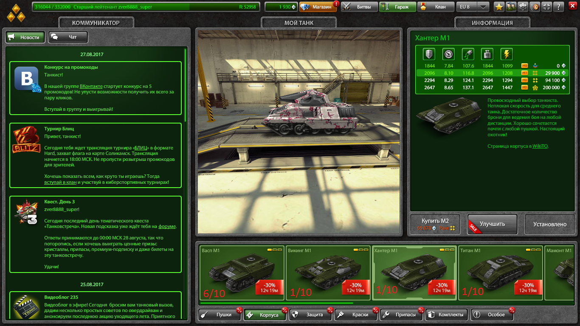Mute sound with the speaker icon

[x=535, y=7]
